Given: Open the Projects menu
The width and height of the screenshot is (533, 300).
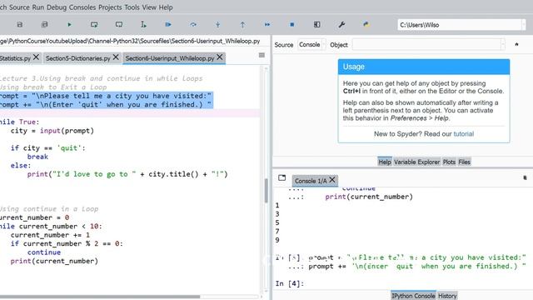Looking at the screenshot, I should point(110,7).
